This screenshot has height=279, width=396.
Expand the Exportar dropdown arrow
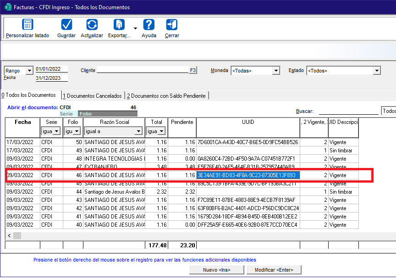135,28
